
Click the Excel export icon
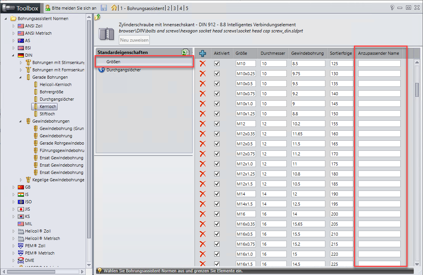coord(186,52)
